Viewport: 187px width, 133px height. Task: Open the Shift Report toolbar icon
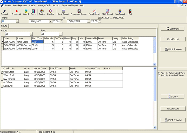point(107,12)
